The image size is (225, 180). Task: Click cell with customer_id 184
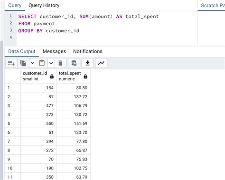(38, 88)
